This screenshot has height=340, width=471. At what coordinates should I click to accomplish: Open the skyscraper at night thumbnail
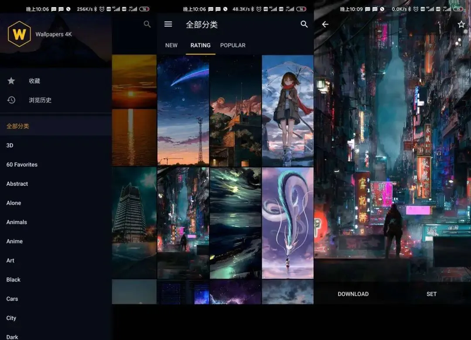134,223
